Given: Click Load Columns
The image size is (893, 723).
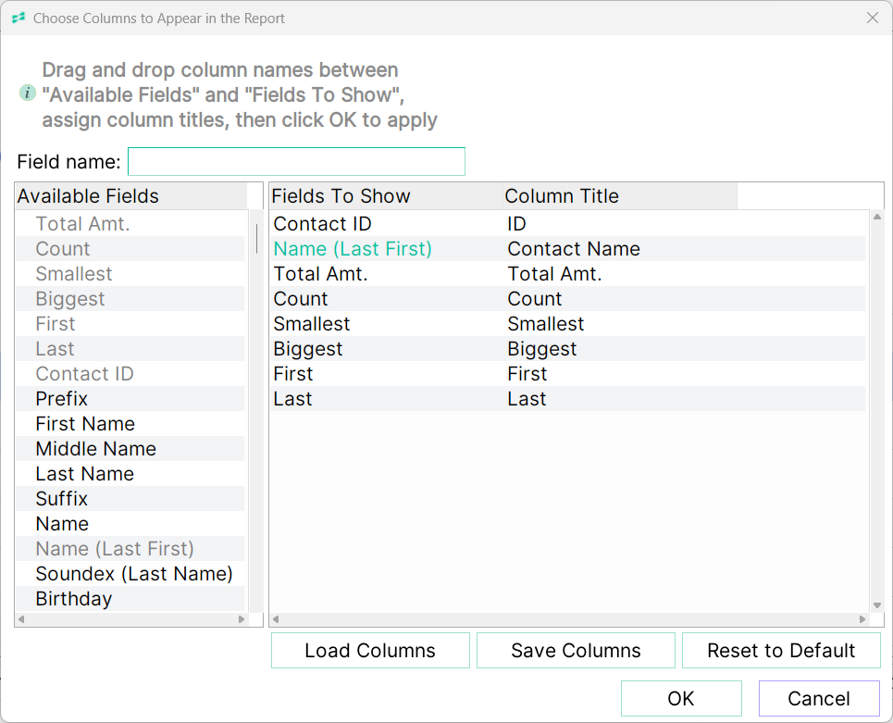Looking at the screenshot, I should [370, 651].
